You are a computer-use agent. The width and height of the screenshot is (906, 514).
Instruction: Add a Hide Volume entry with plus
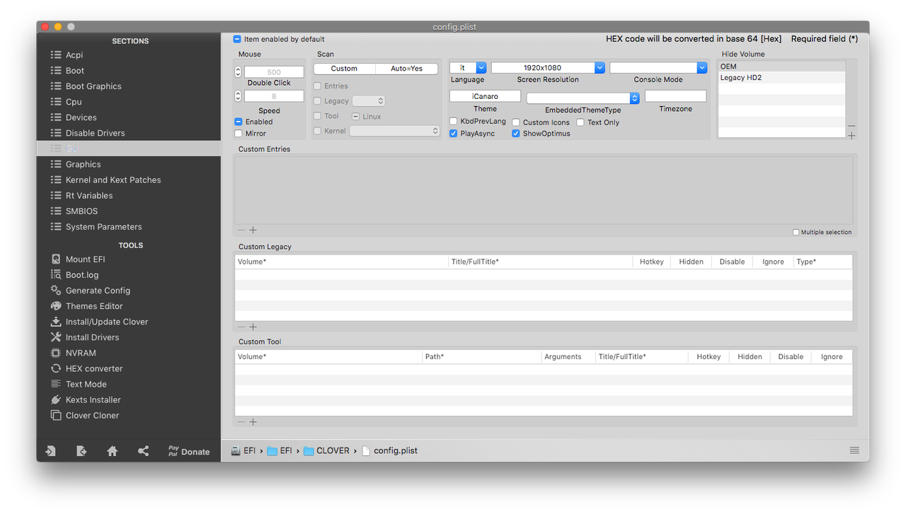(x=851, y=135)
